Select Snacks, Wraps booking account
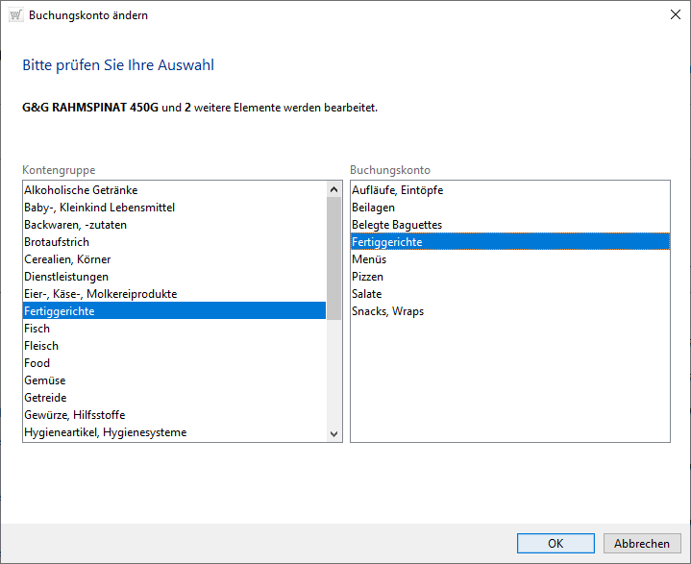The width and height of the screenshot is (691, 564). pos(387,311)
